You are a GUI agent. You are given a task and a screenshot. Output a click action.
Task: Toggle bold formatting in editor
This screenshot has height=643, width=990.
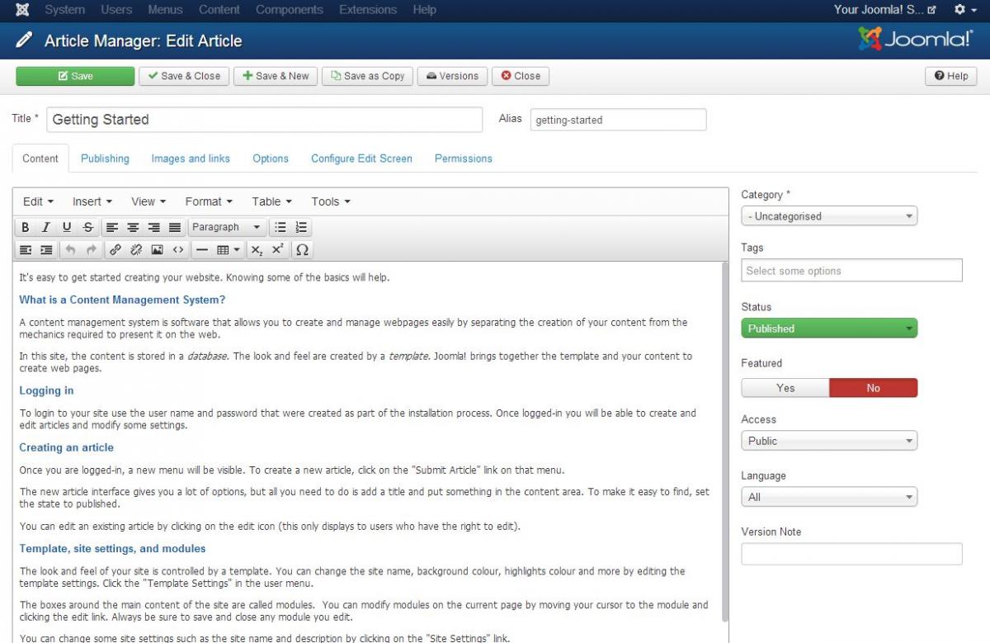click(x=26, y=227)
